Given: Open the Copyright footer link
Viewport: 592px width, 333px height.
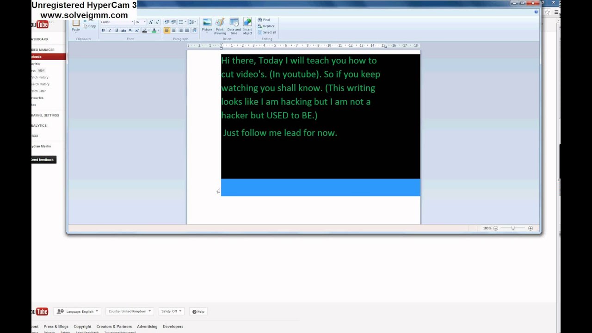Looking at the screenshot, I should coord(82,327).
